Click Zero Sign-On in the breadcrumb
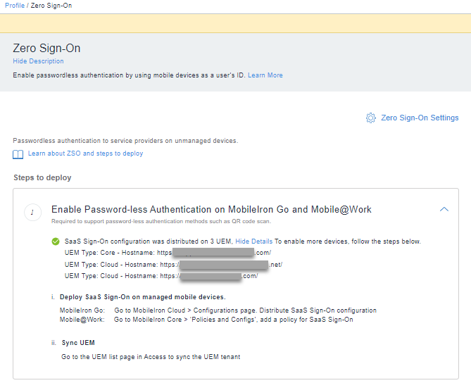 [51, 6]
